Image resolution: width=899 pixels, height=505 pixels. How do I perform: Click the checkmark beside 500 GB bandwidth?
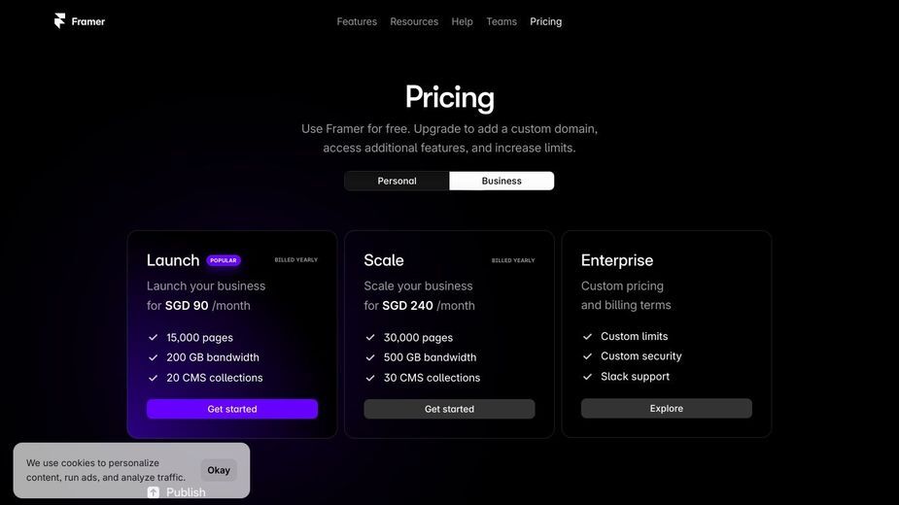click(370, 357)
